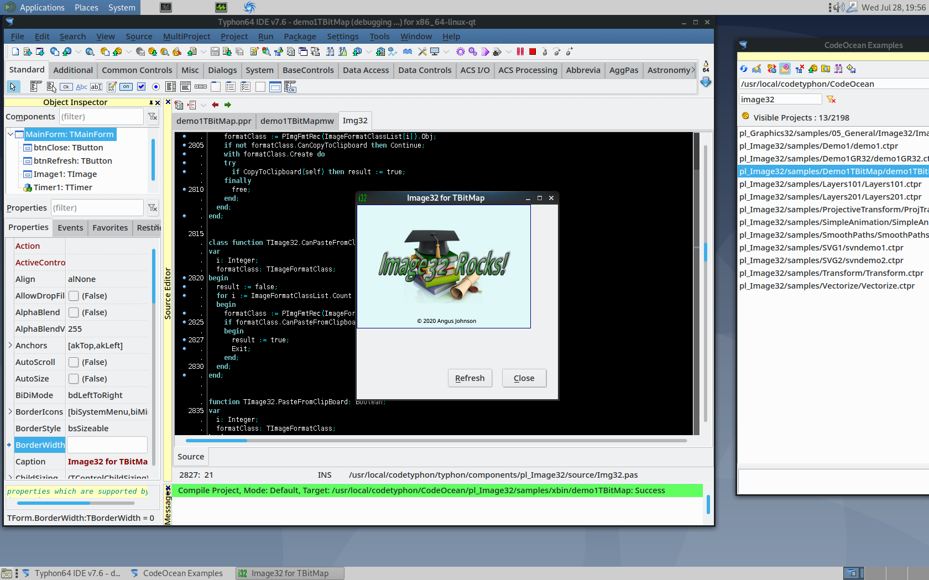929x580 pixels.
Task: Clear the image32 filter with the funnel icon
Action: click(x=831, y=100)
